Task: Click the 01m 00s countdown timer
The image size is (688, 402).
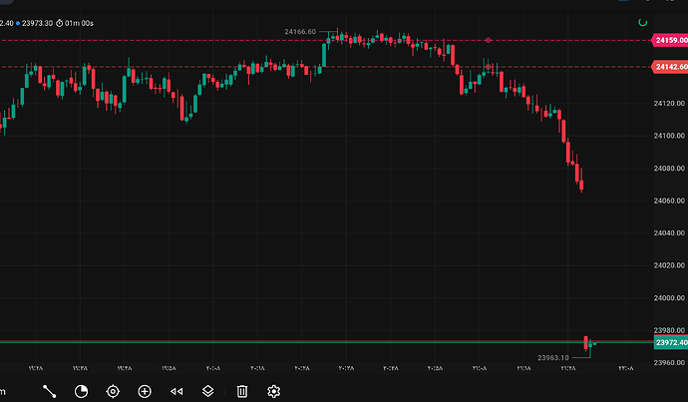Action: click(75, 23)
